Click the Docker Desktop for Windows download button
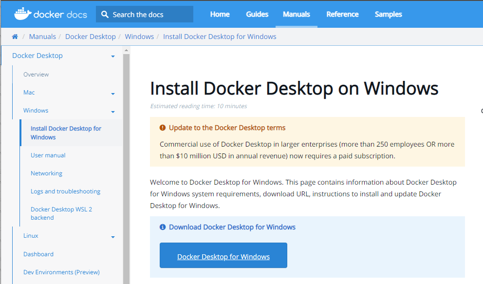Image resolution: width=483 pixels, height=284 pixels. tap(223, 255)
